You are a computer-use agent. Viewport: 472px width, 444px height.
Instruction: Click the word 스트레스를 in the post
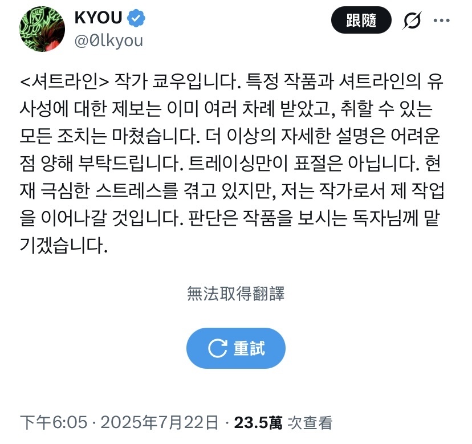pos(137,190)
